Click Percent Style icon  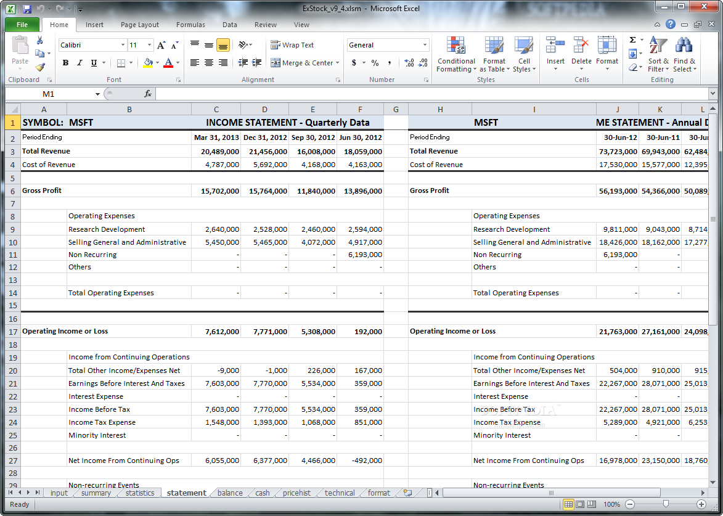[375, 63]
